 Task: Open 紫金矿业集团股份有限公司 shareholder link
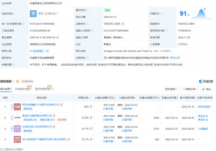tap(37, 115)
